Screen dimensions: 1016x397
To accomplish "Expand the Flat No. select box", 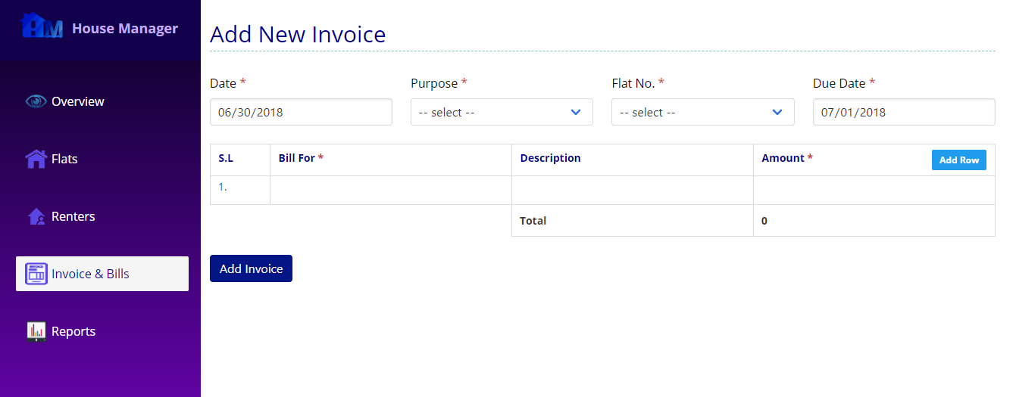I will pos(702,112).
